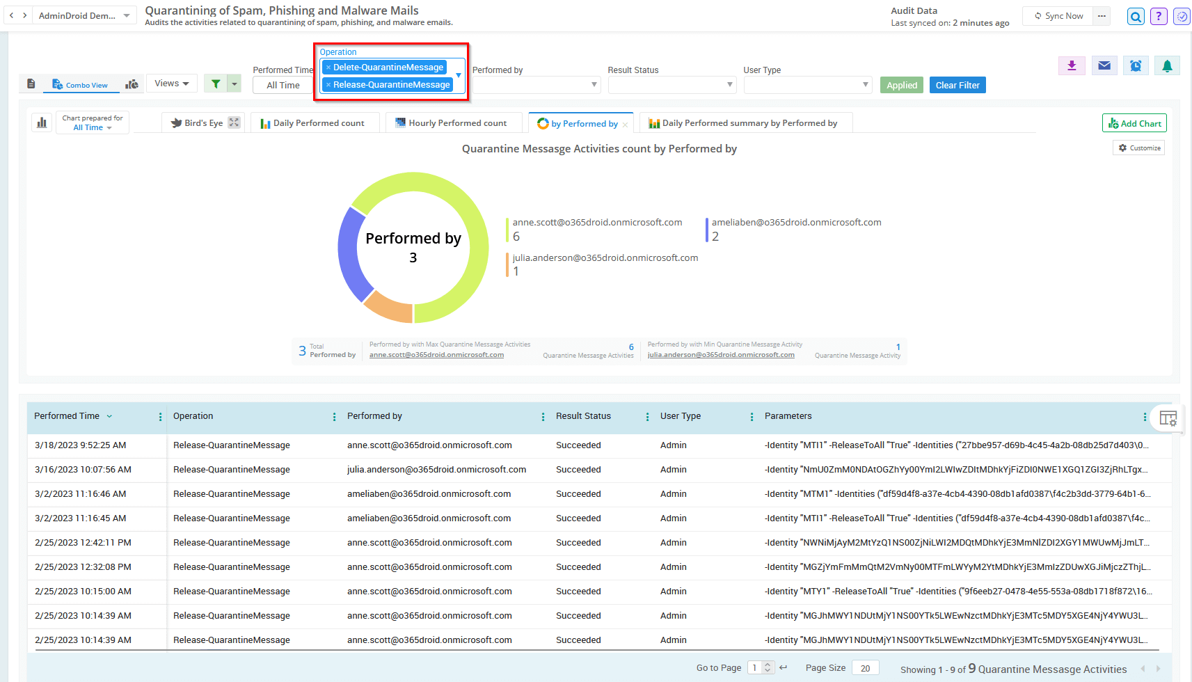Click the Add Chart button

click(1134, 123)
